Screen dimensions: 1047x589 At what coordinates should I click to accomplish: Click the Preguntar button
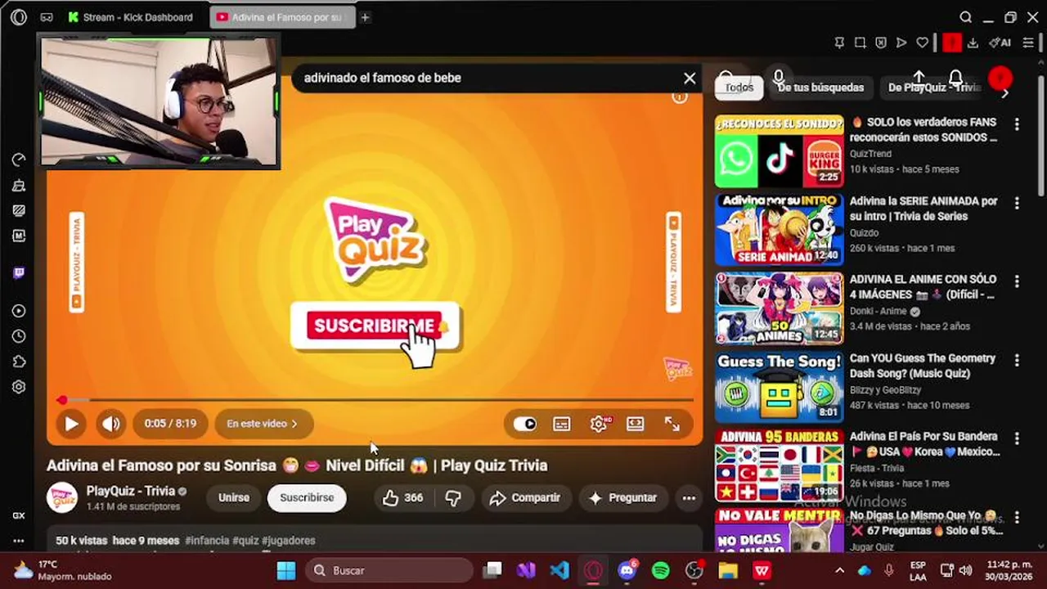pos(622,497)
